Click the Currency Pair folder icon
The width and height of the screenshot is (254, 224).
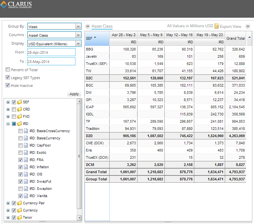click(19, 203)
